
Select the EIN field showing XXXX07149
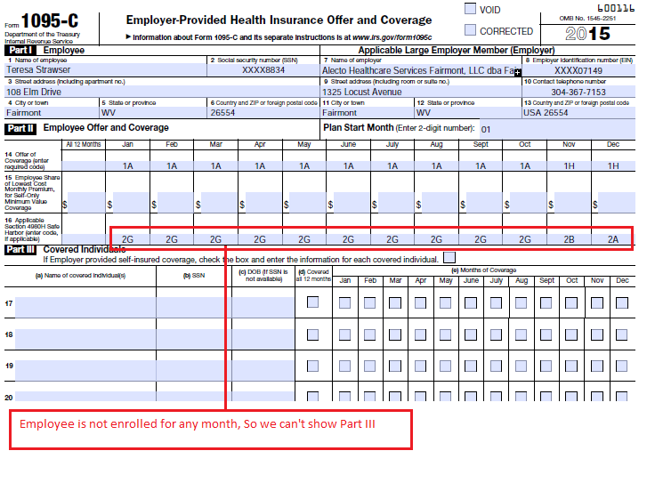(x=578, y=70)
